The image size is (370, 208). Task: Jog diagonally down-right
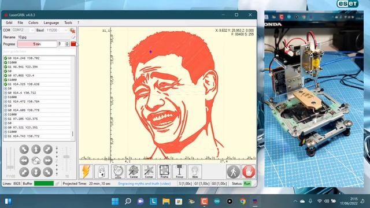point(47,172)
